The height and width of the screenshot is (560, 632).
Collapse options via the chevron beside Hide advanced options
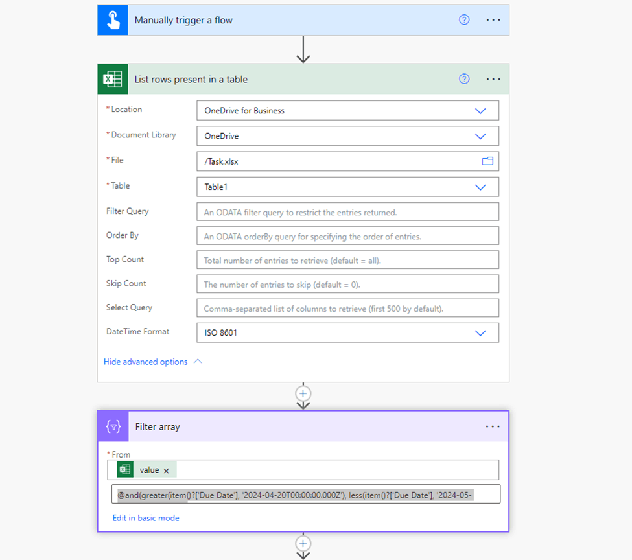198,362
